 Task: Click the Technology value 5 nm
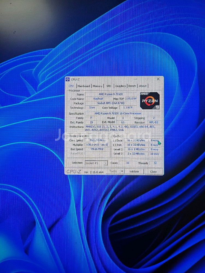[x=92, y=108]
